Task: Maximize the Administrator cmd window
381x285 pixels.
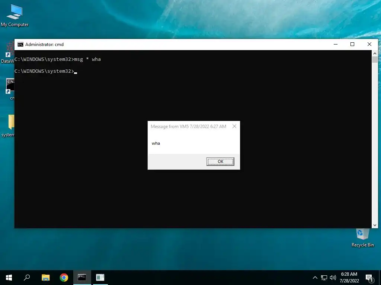Action: pos(352,45)
